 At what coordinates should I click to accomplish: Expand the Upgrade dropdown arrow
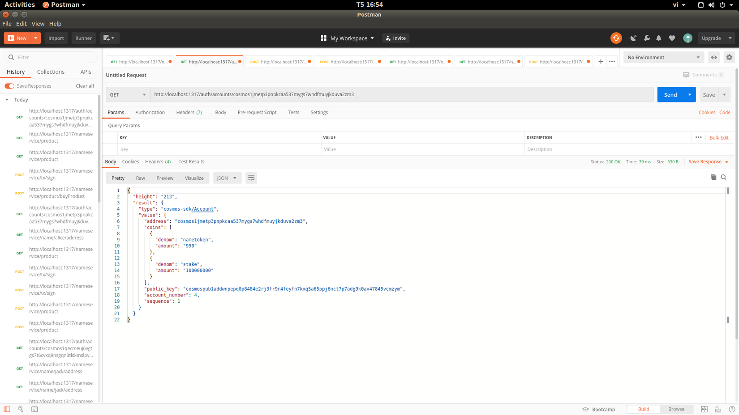(x=730, y=38)
